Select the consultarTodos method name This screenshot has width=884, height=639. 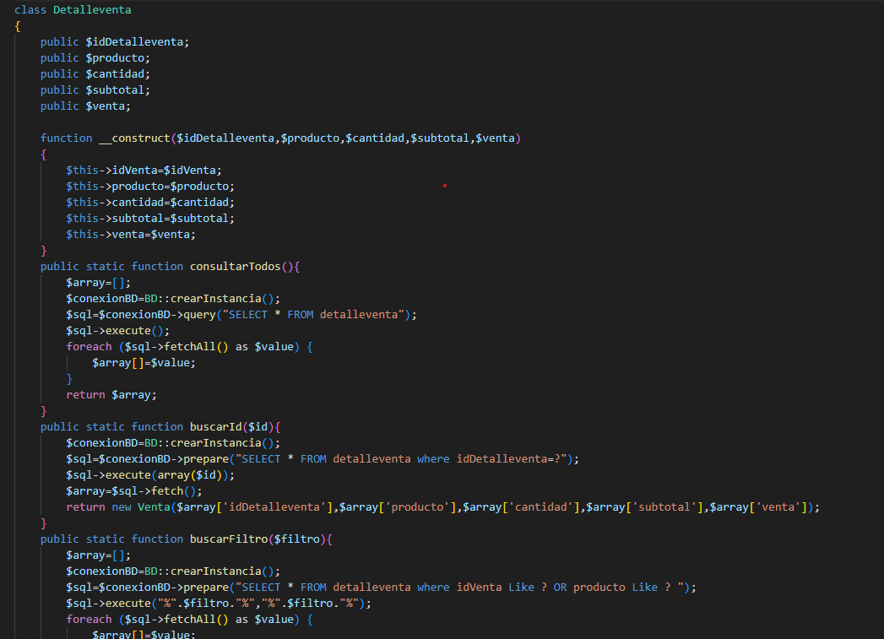[235, 267]
